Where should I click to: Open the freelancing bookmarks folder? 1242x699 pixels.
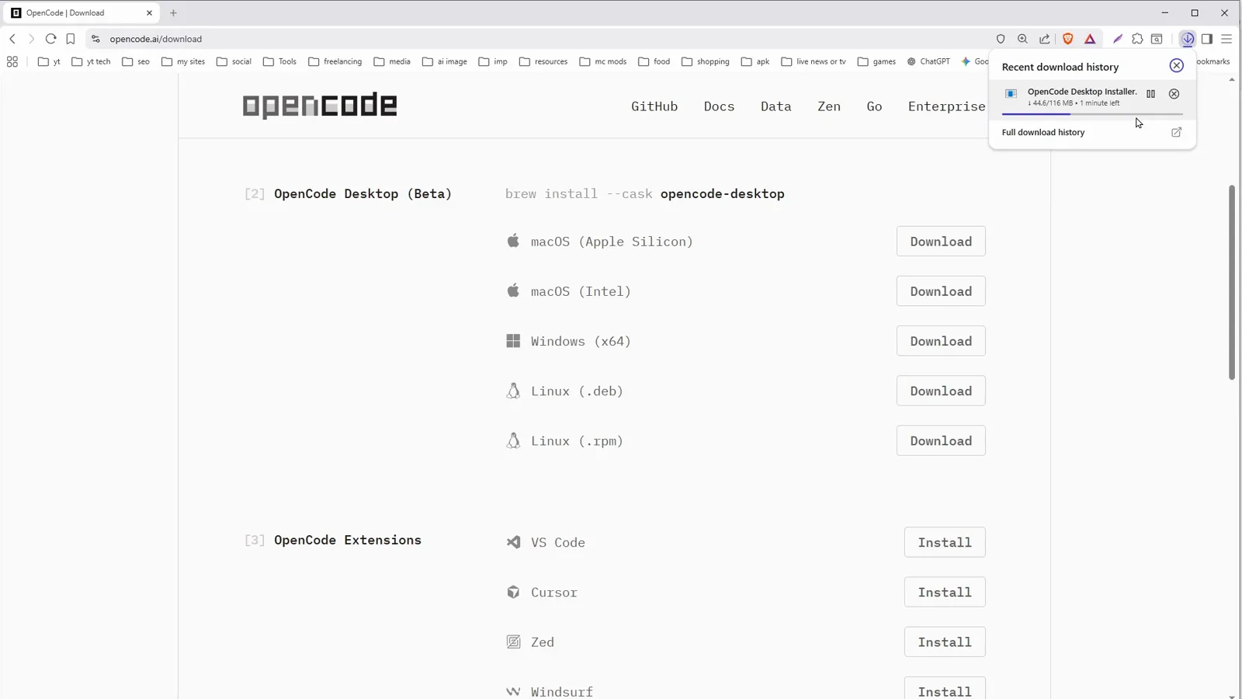[x=335, y=61]
